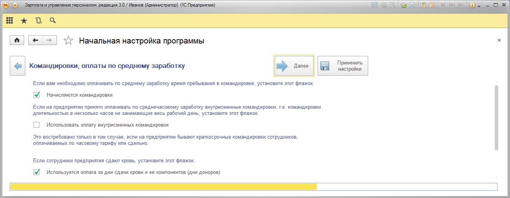Screen dimensions: 510x198
Task: Click the vertical scrollbar of the settings page
Action: 496,116
